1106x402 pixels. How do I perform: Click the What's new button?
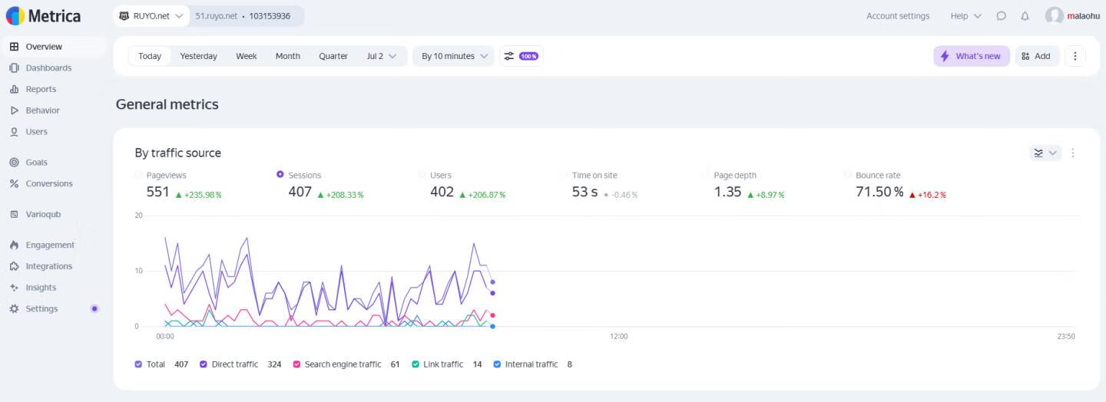point(971,56)
